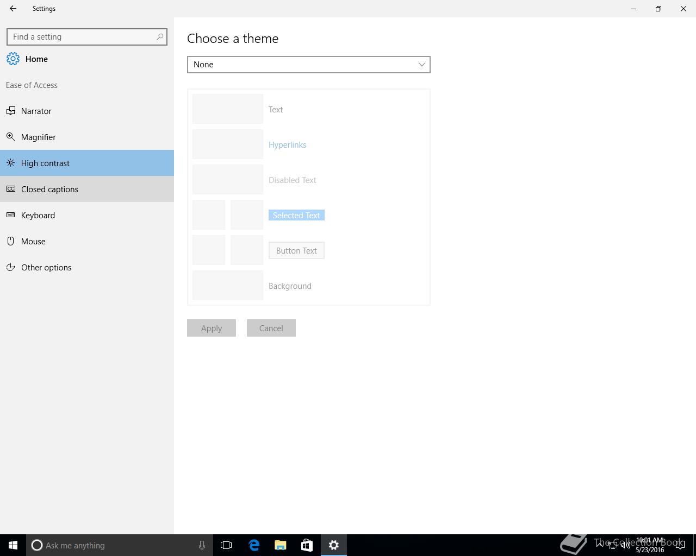Activate the Cortana microphone icon
696x556 pixels.
[202, 545]
